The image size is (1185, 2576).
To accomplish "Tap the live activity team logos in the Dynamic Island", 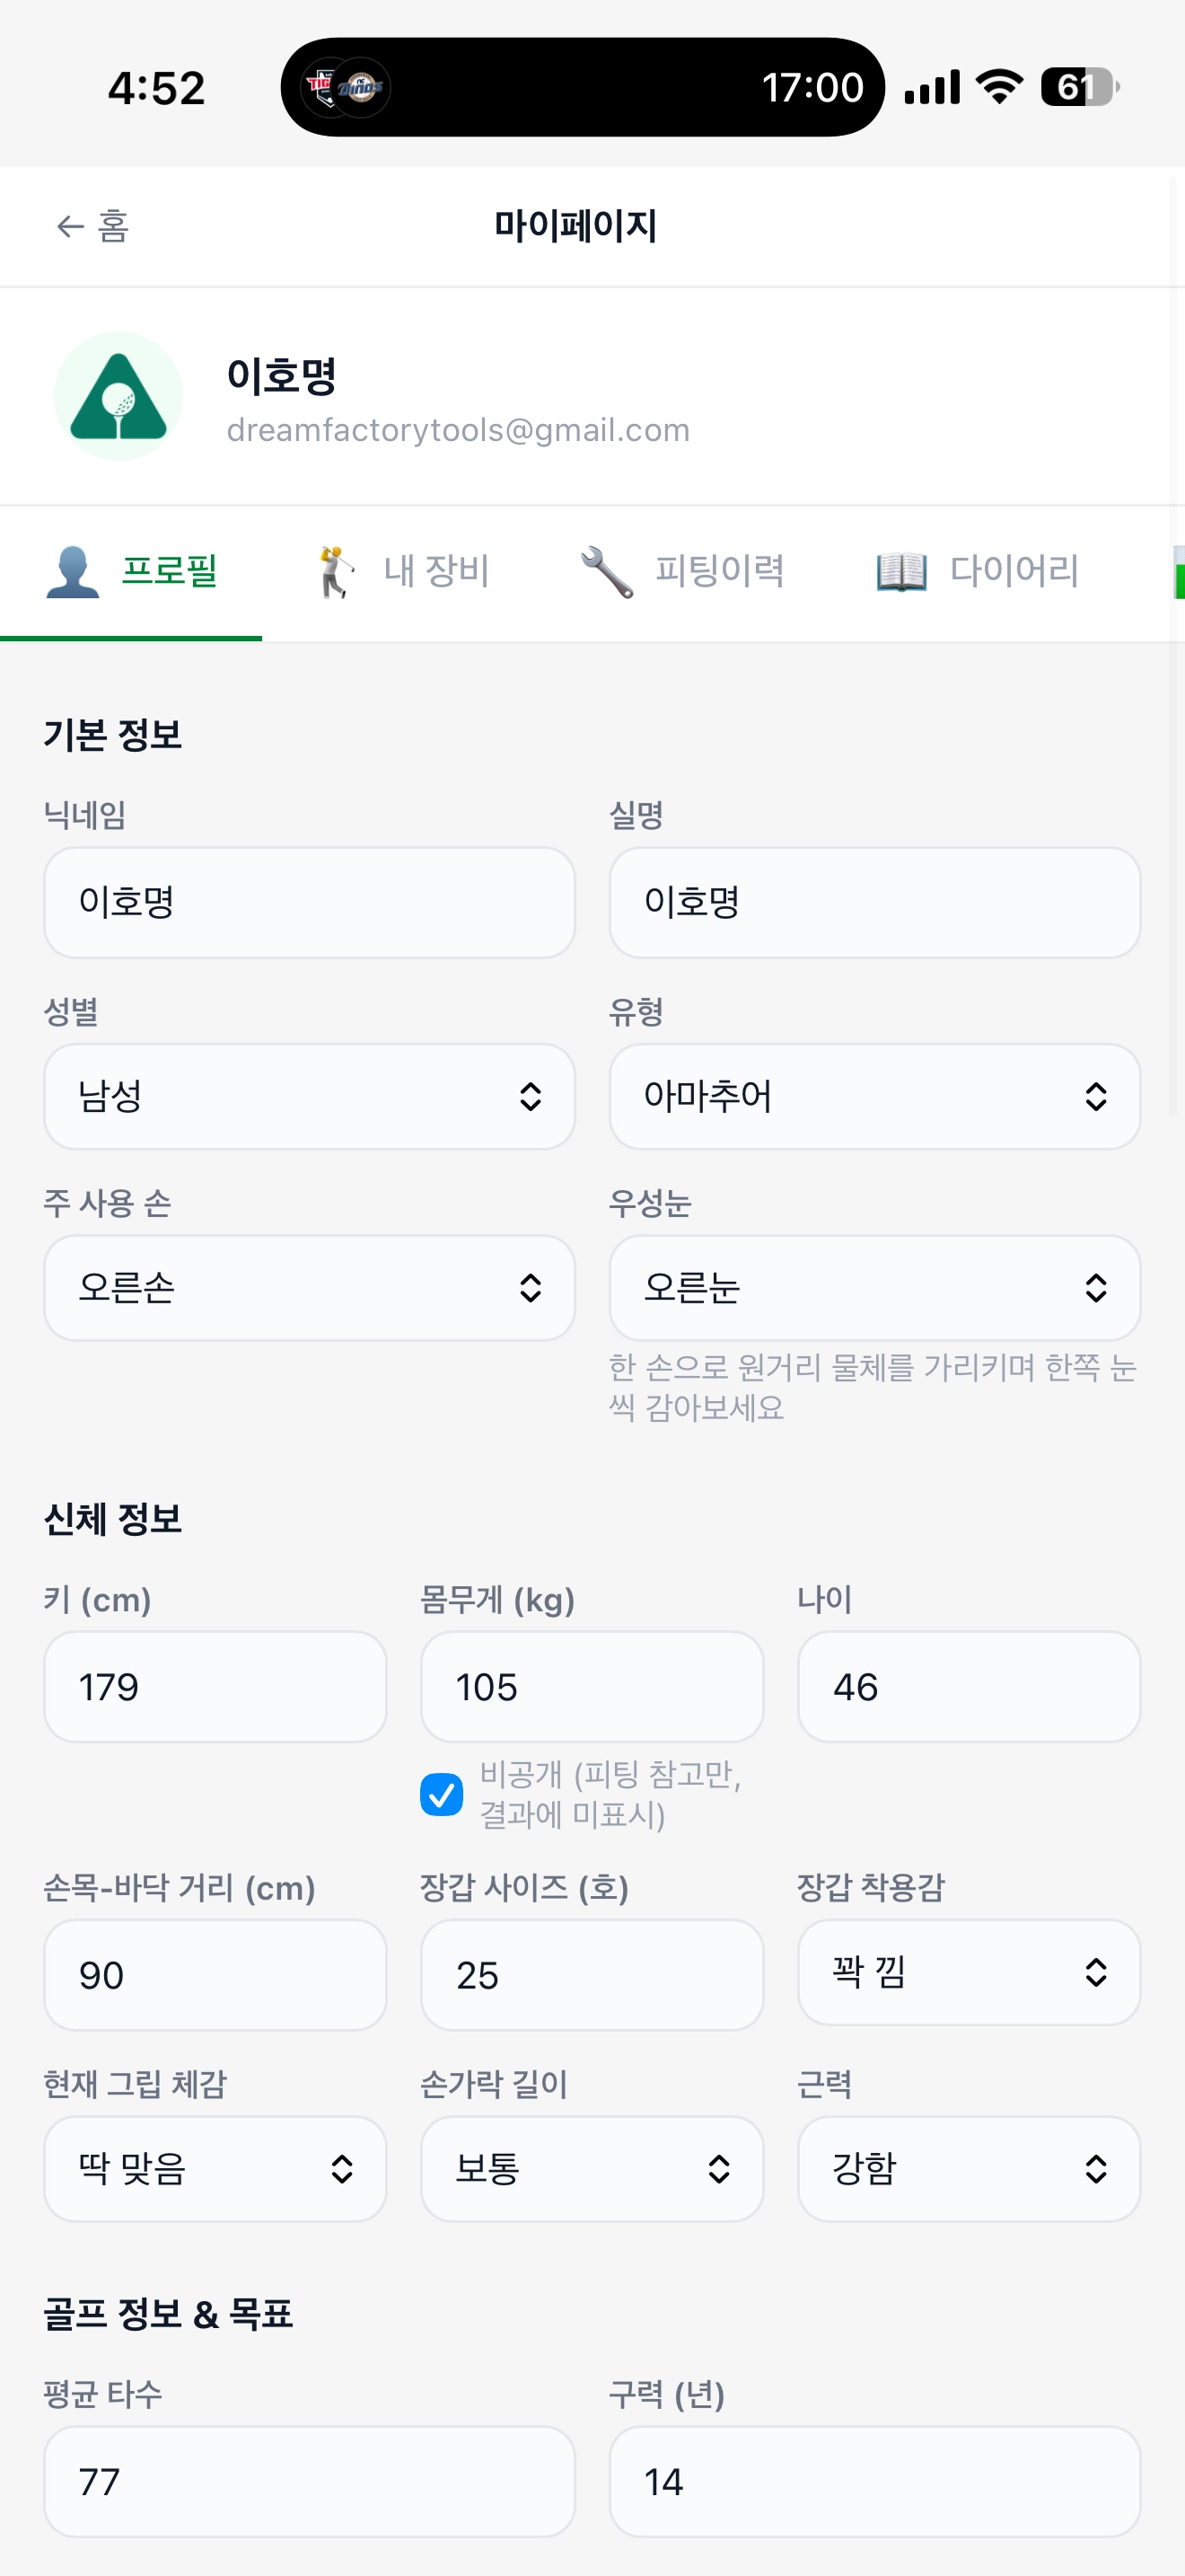I will click(346, 88).
